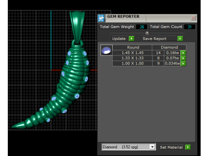Click the Save Report label

point(159,39)
